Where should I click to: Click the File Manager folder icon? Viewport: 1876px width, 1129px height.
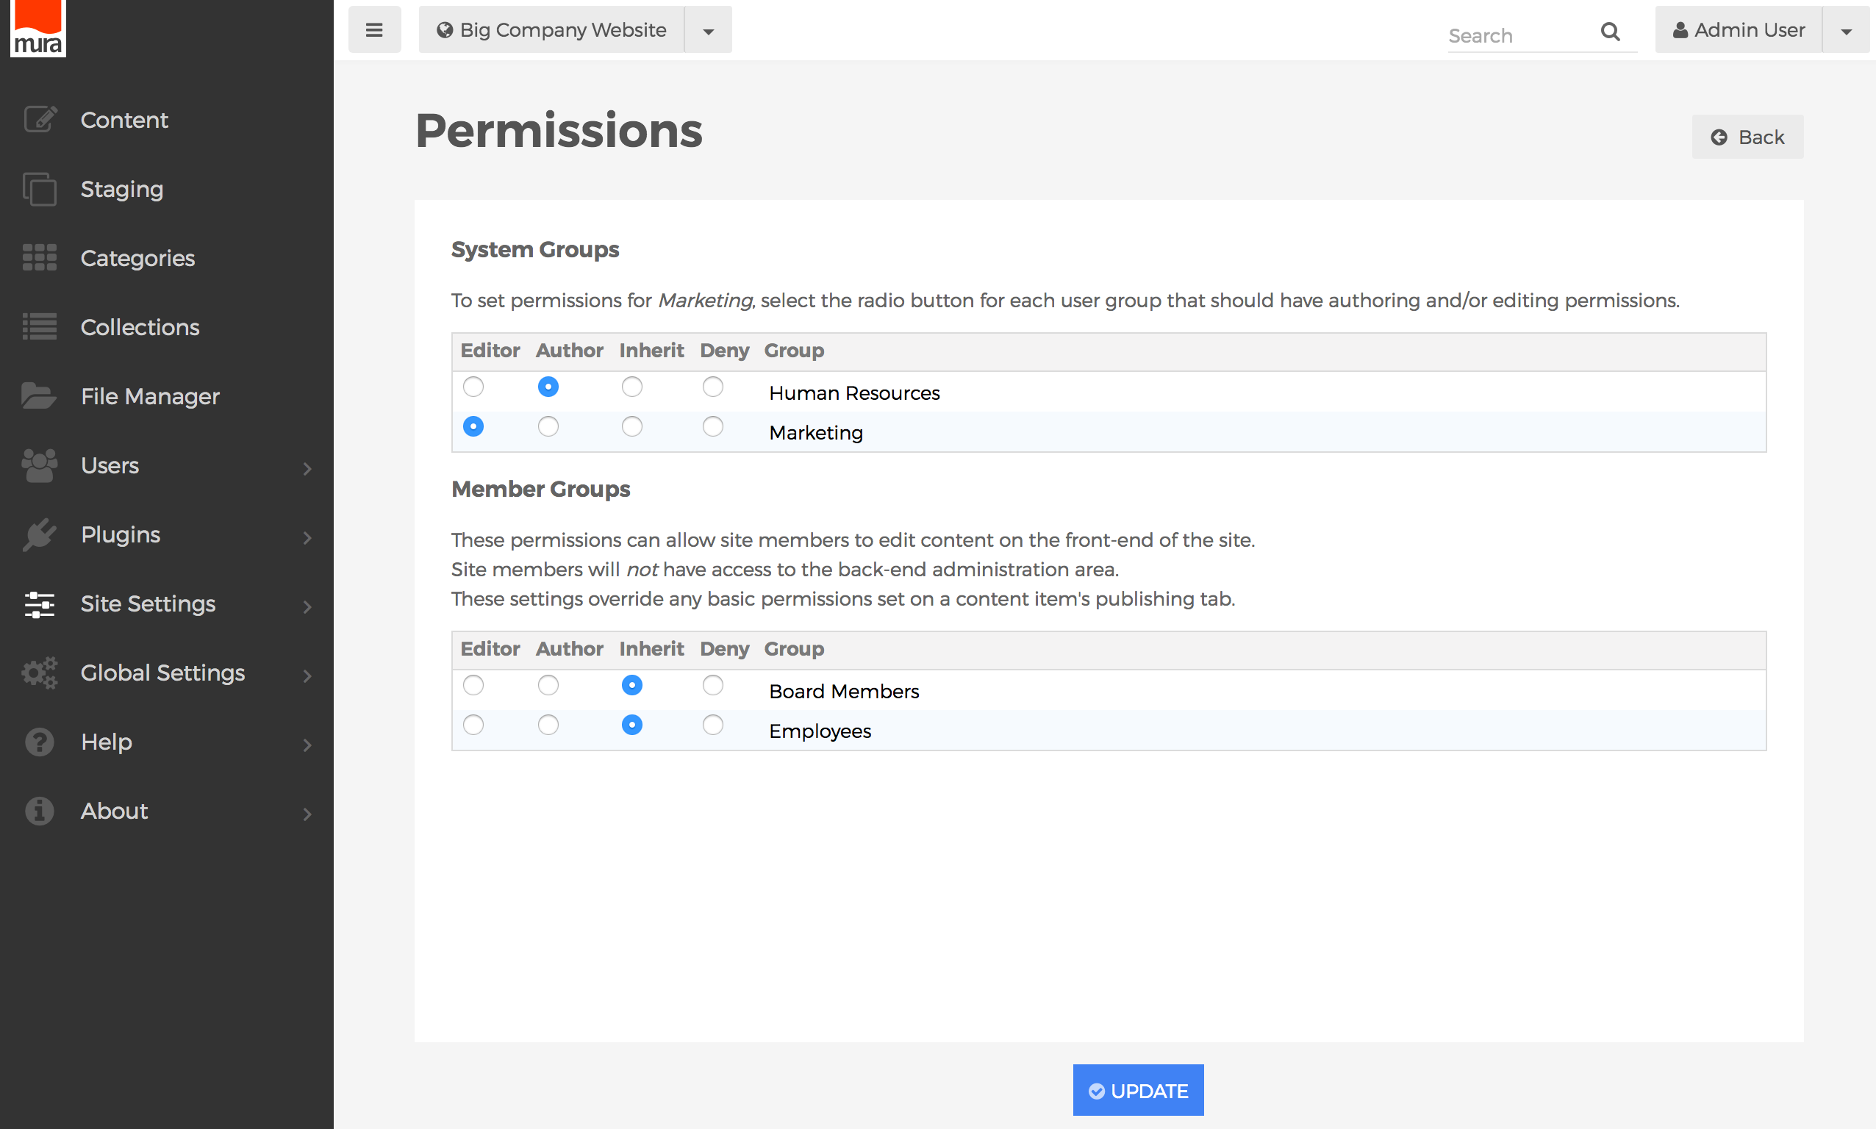[40, 396]
